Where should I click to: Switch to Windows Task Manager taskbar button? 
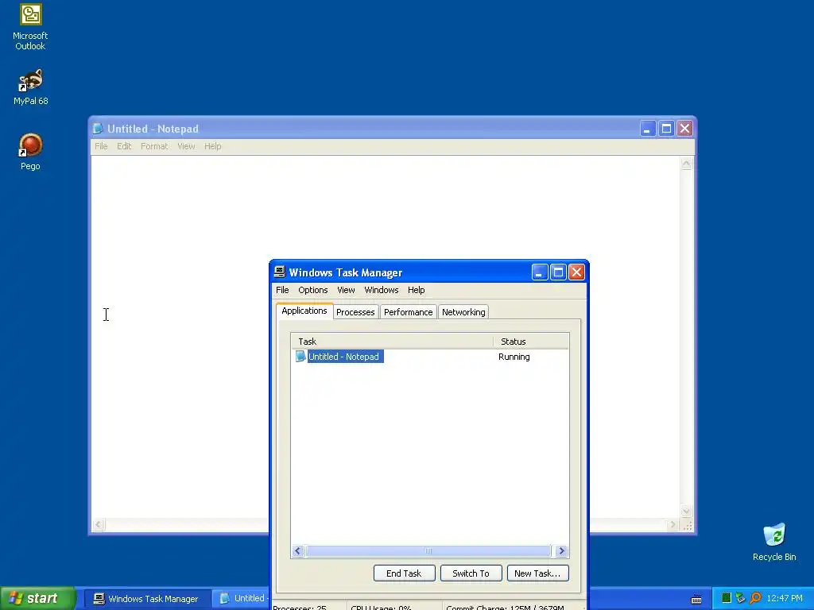point(147,599)
